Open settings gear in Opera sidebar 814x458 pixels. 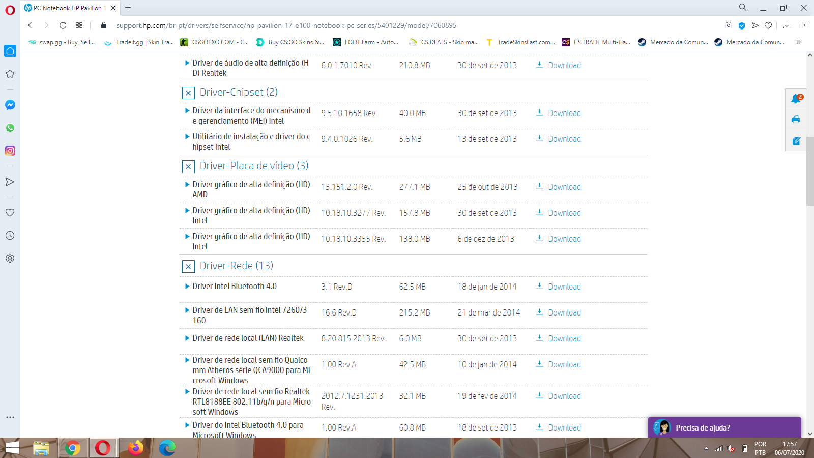[10, 259]
